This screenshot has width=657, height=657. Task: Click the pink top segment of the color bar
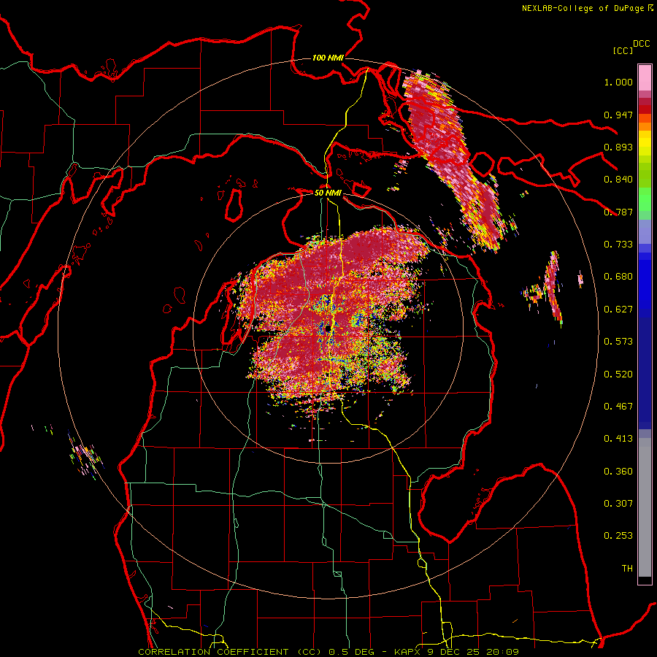pyautogui.click(x=645, y=77)
